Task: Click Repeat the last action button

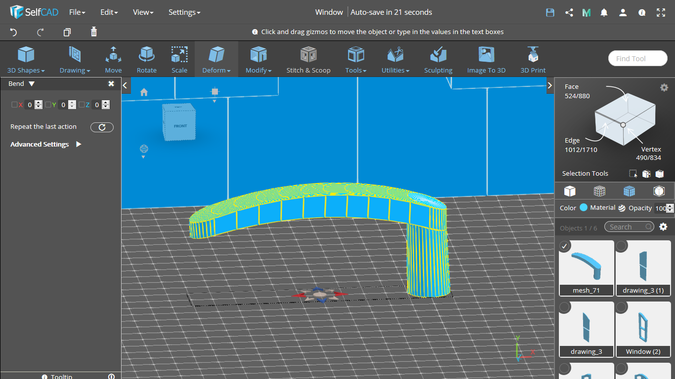Action: 102,127
